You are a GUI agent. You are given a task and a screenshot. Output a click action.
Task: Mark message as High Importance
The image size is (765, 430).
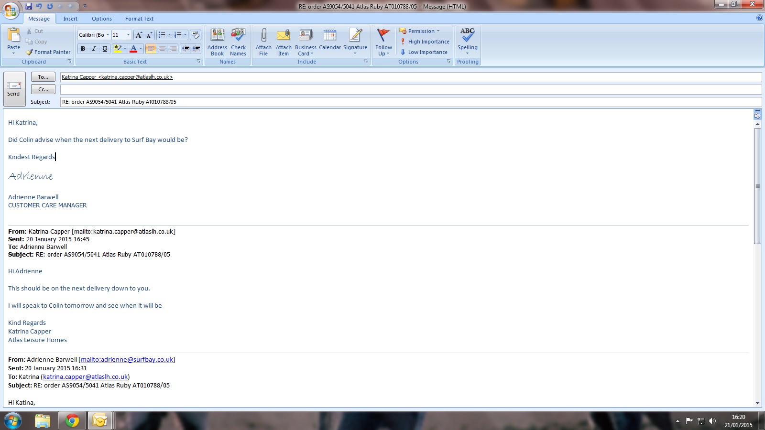point(425,42)
